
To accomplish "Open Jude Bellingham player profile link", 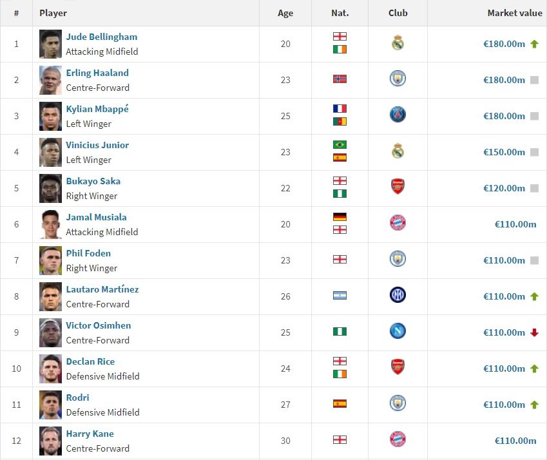I will [102, 37].
